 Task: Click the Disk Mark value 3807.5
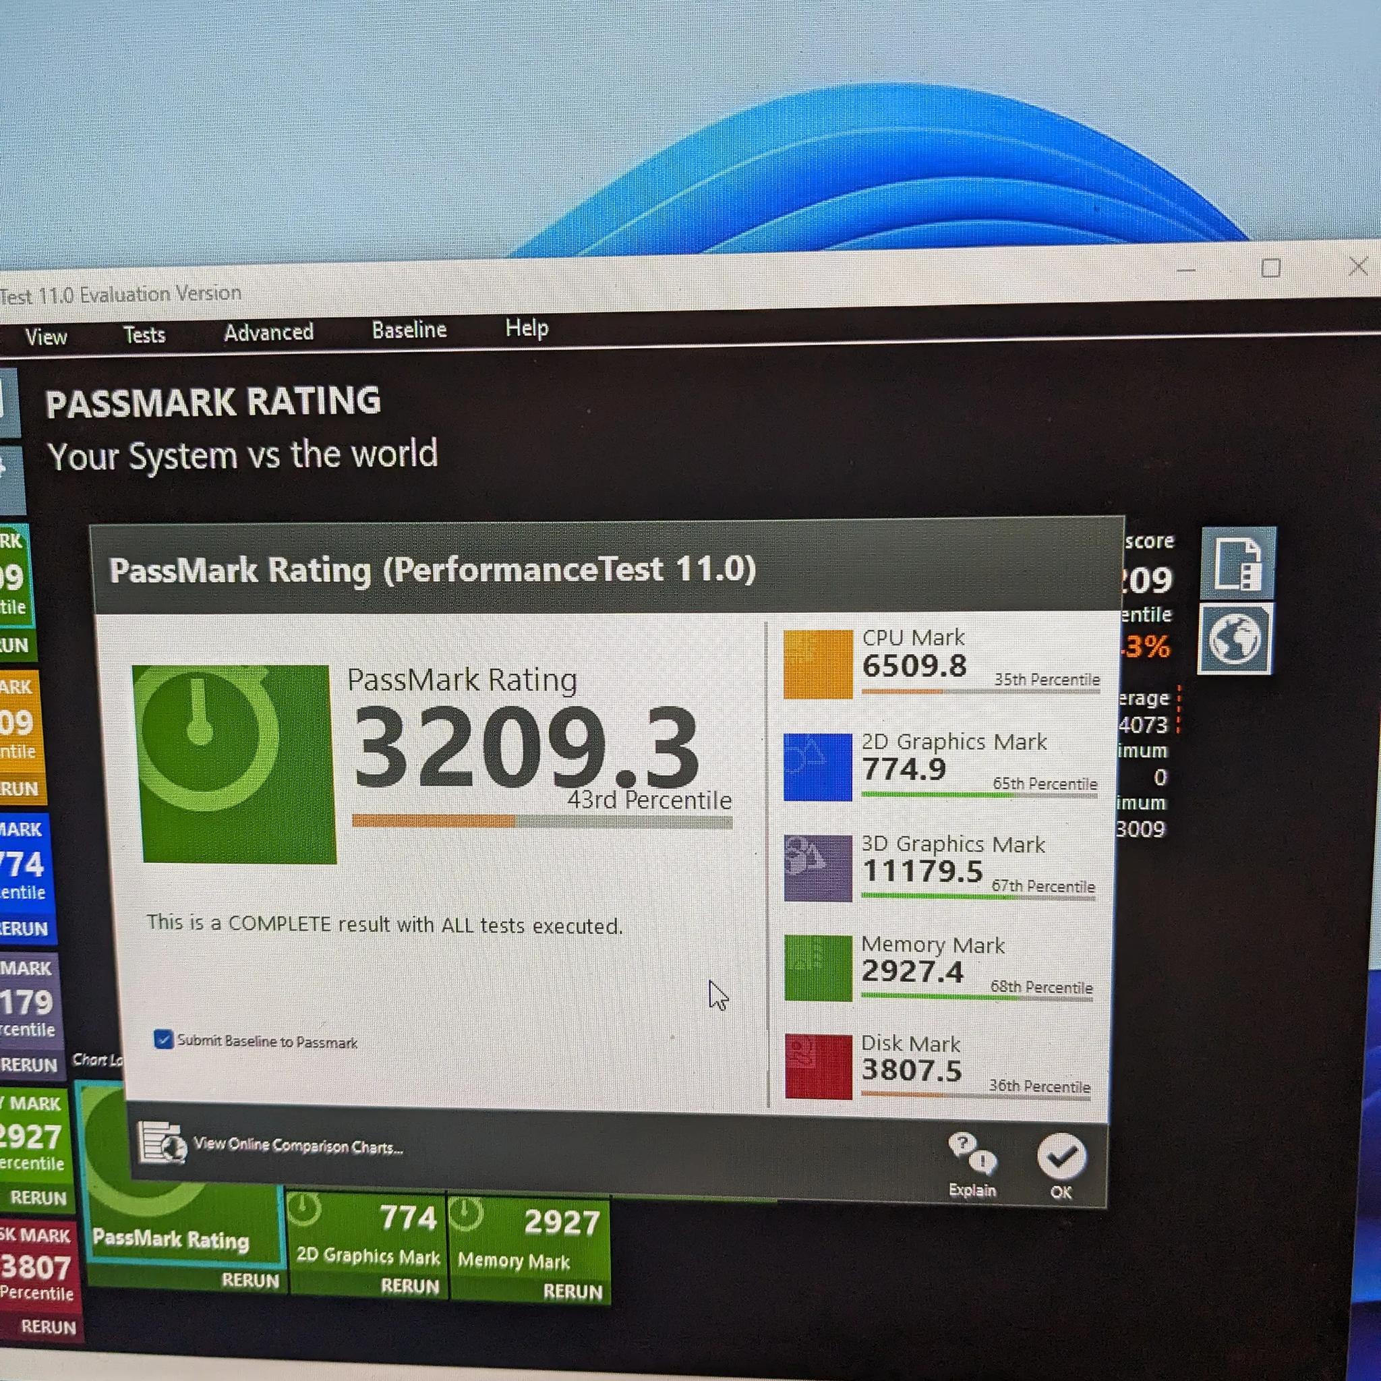click(x=912, y=1070)
